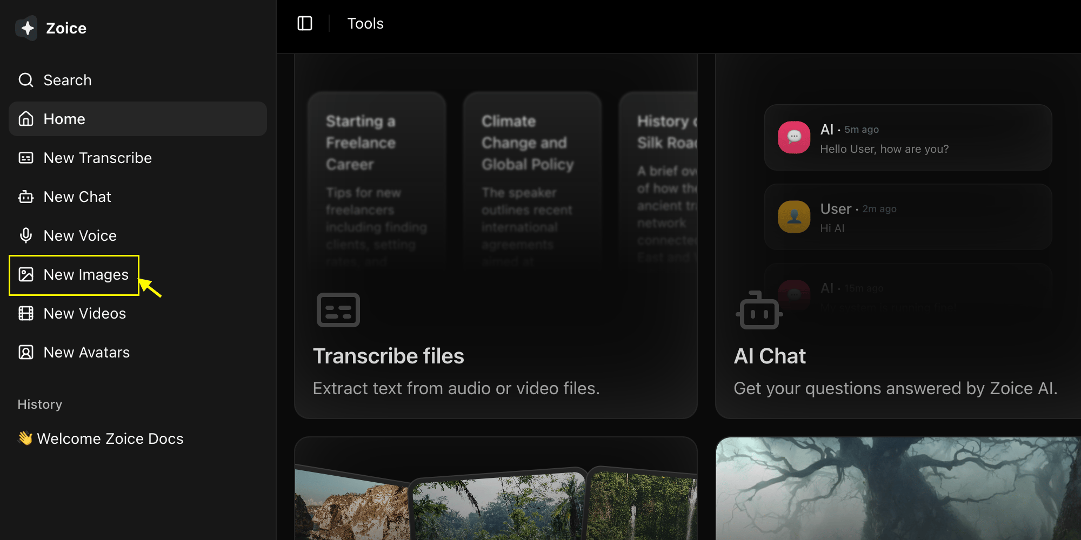Screen dimensions: 1081x540
Task: Click the New Avatars portrait icon
Action: [x=26, y=352]
